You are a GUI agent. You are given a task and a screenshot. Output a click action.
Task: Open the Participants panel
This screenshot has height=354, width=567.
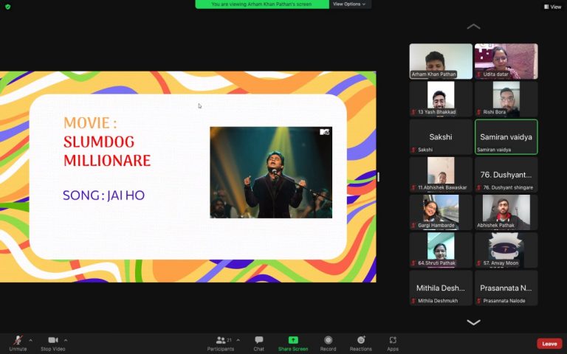(221, 344)
